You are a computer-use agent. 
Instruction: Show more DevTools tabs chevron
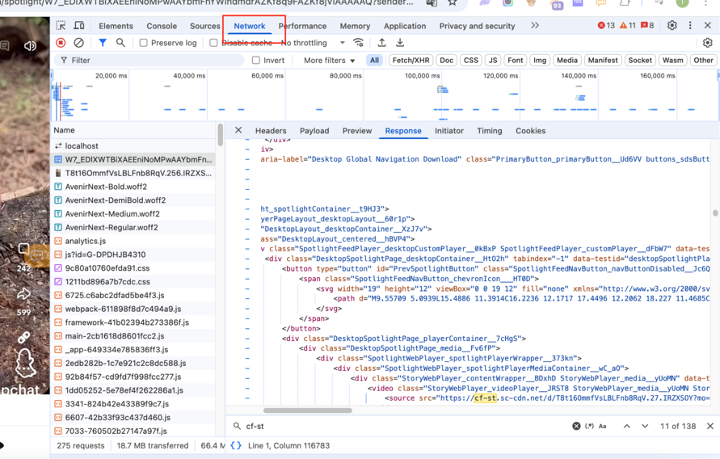click(535, 26)
